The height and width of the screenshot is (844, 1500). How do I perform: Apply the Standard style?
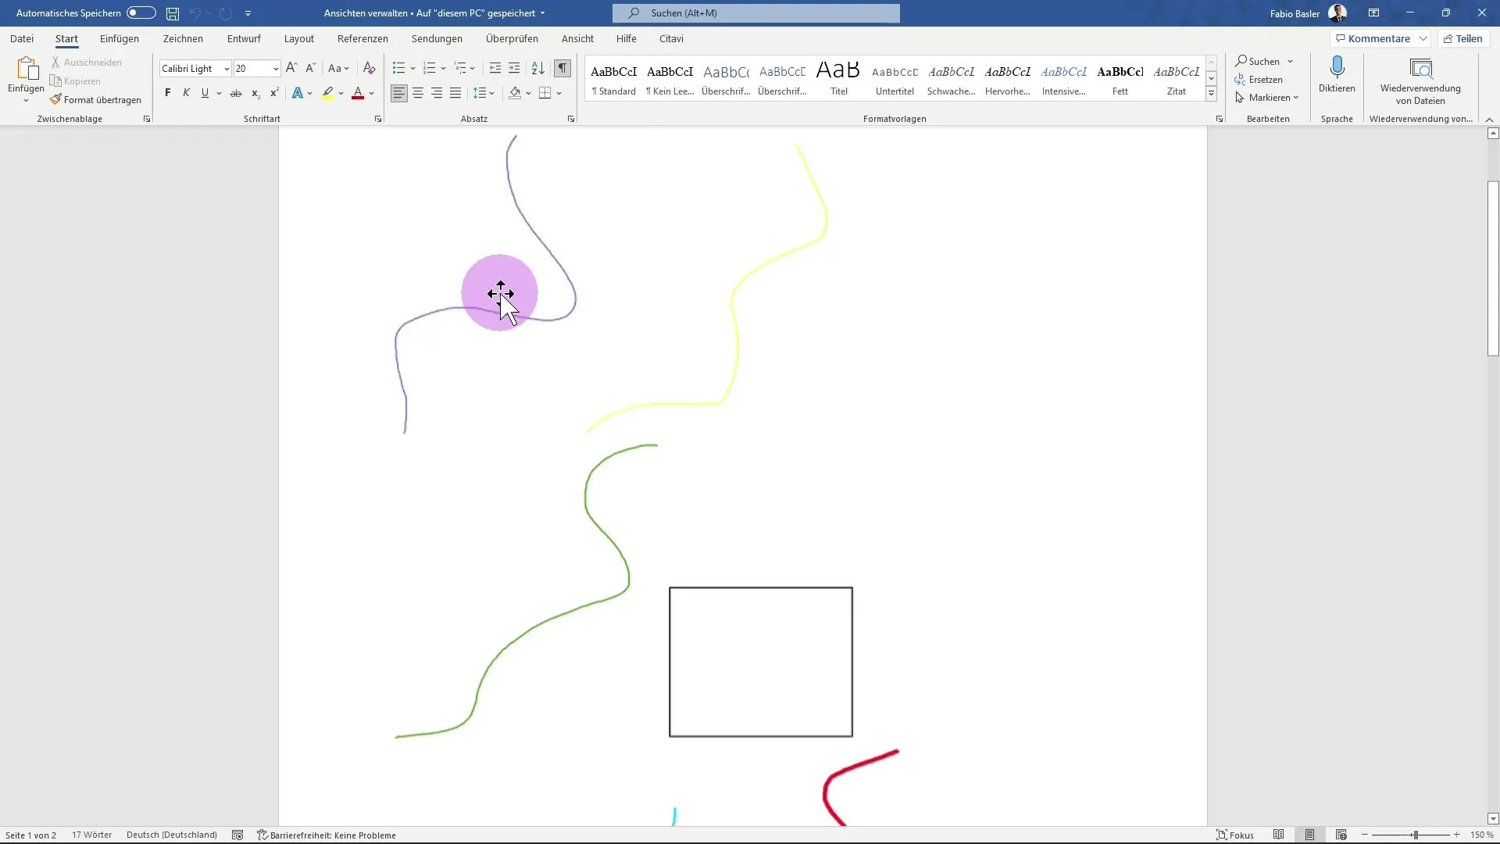point(614,79)
